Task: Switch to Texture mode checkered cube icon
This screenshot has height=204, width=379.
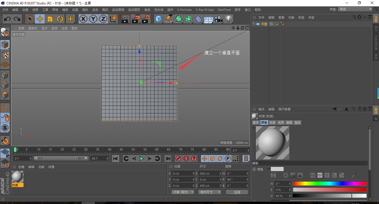Action: coord(5,55)
